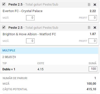Click the PROFIT input for Everton bet

(x=93, y=18)
